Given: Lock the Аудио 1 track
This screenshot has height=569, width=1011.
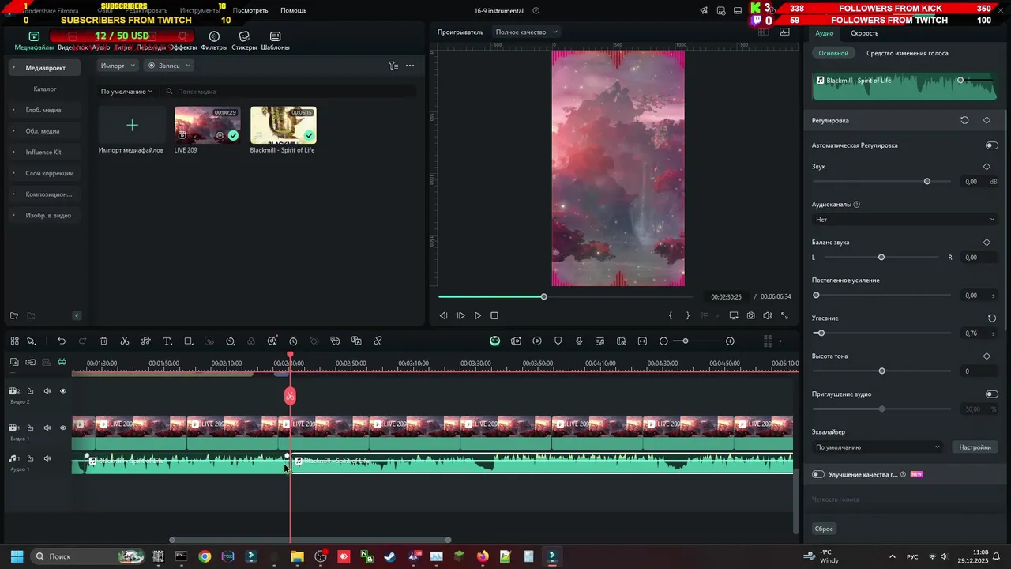Looking at the screenshot, I should point(31,458).
